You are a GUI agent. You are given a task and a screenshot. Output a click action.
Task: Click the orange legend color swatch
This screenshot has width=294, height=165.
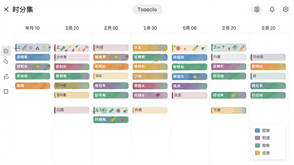(257, 153)
